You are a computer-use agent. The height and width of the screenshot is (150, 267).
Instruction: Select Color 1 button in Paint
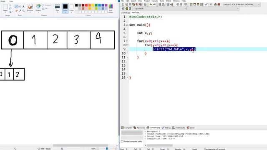click(65, 8)
